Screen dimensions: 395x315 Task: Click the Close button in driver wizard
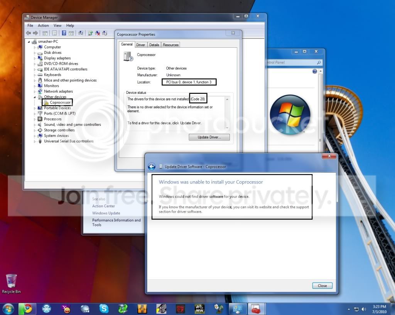point(322,286)
